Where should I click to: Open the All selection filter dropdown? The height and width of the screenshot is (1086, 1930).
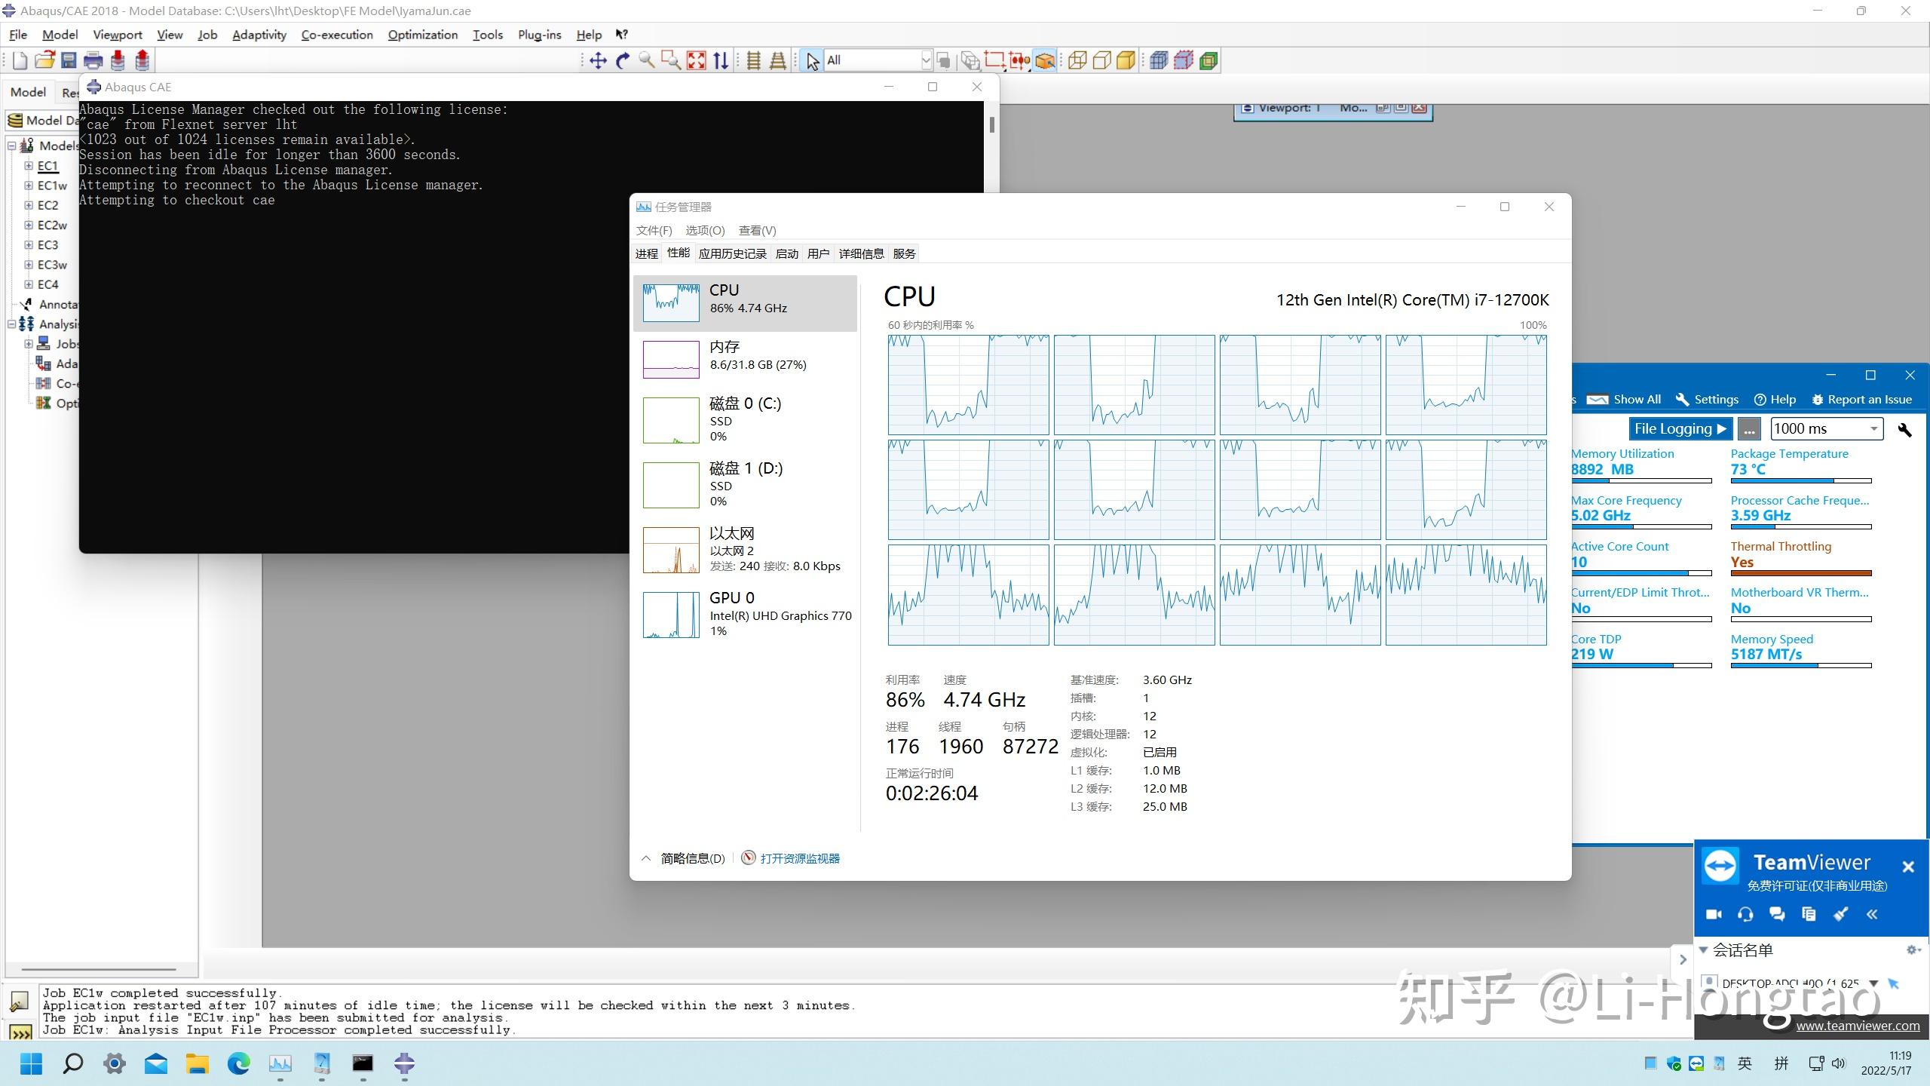tap(926, 60)
